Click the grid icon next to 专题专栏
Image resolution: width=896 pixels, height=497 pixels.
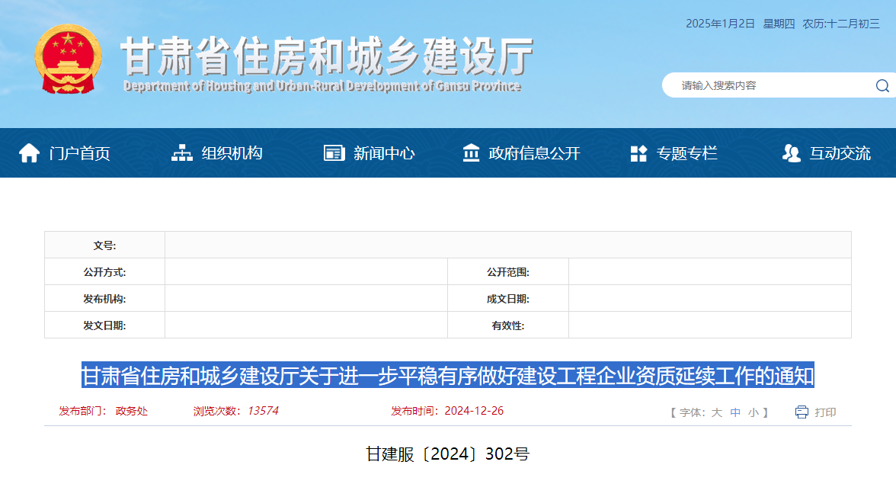tap(638, 152)
